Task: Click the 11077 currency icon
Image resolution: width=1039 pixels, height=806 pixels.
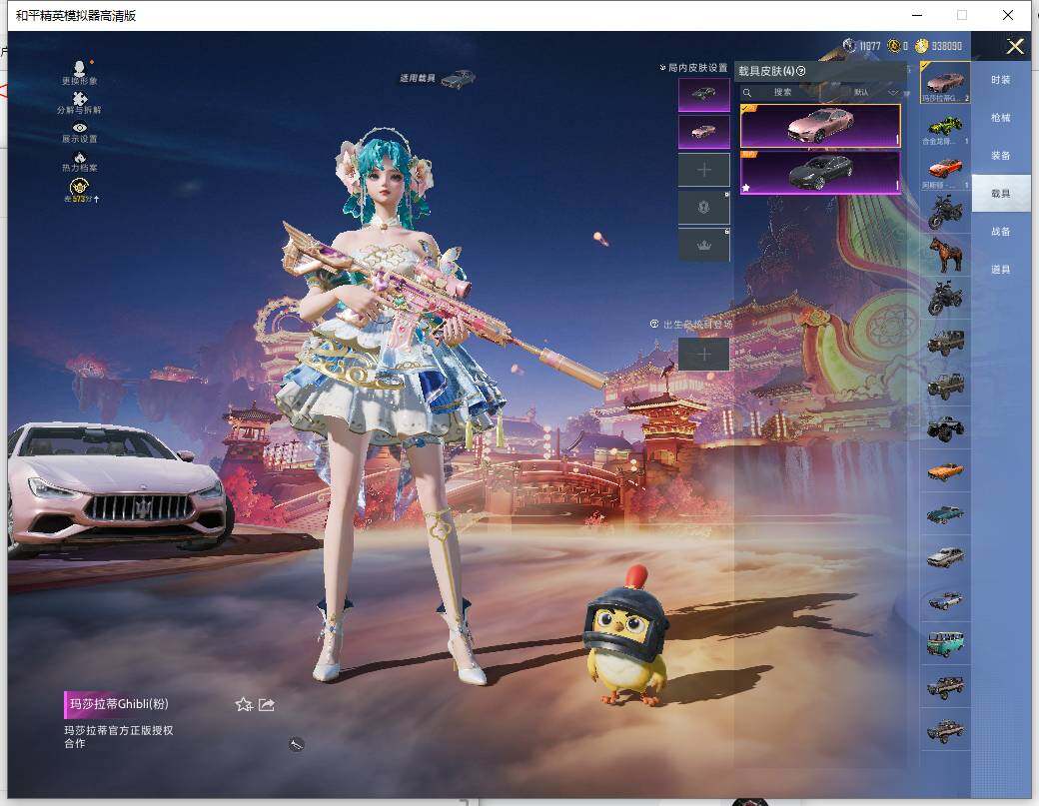Action: [x=849, y=45]
